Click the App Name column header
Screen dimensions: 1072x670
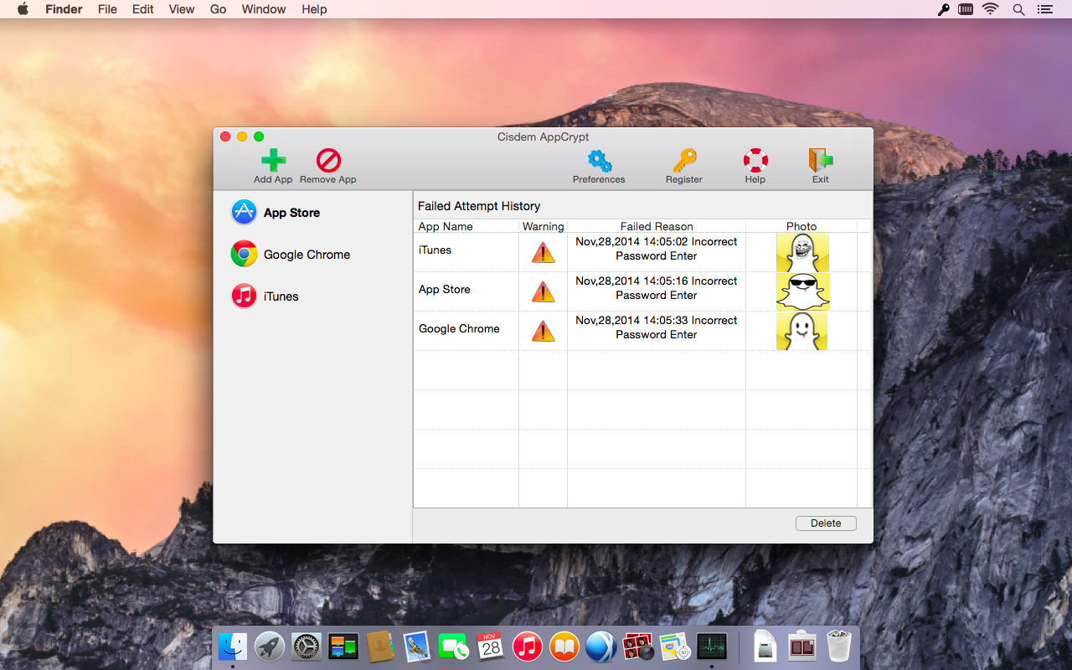446,226
